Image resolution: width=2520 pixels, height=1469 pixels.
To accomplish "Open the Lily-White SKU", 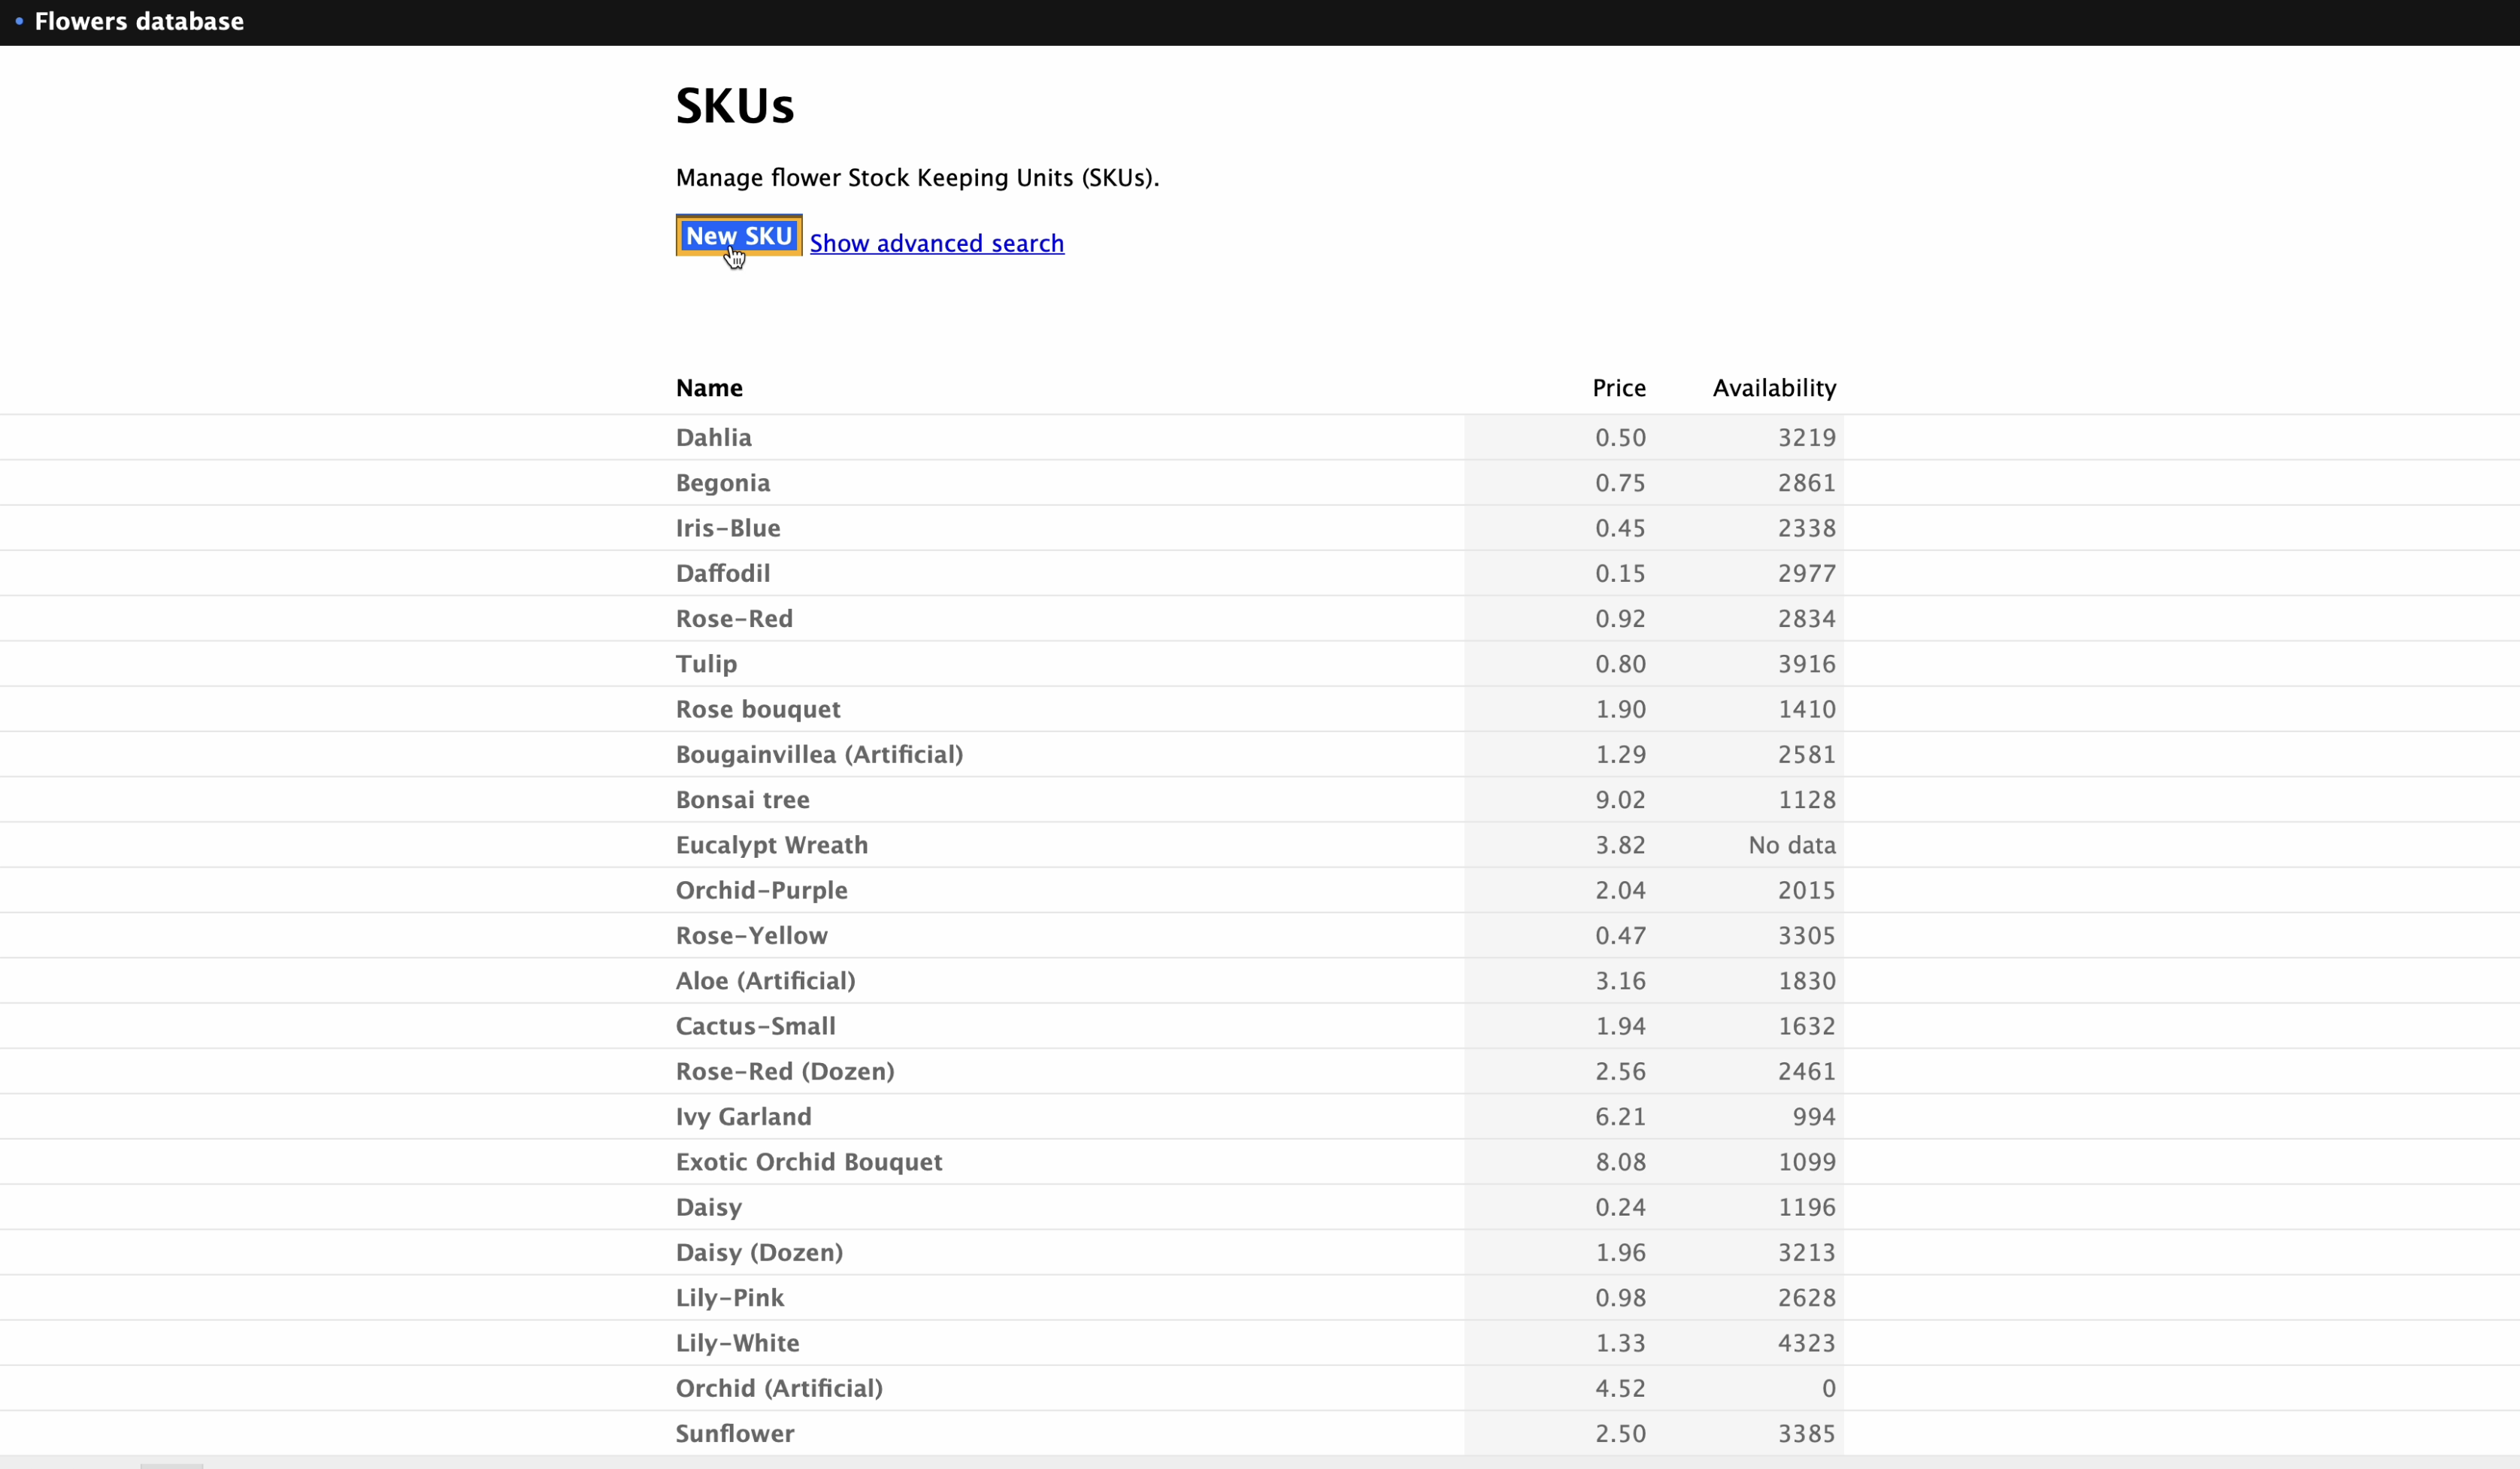I will coord(737,1343).
